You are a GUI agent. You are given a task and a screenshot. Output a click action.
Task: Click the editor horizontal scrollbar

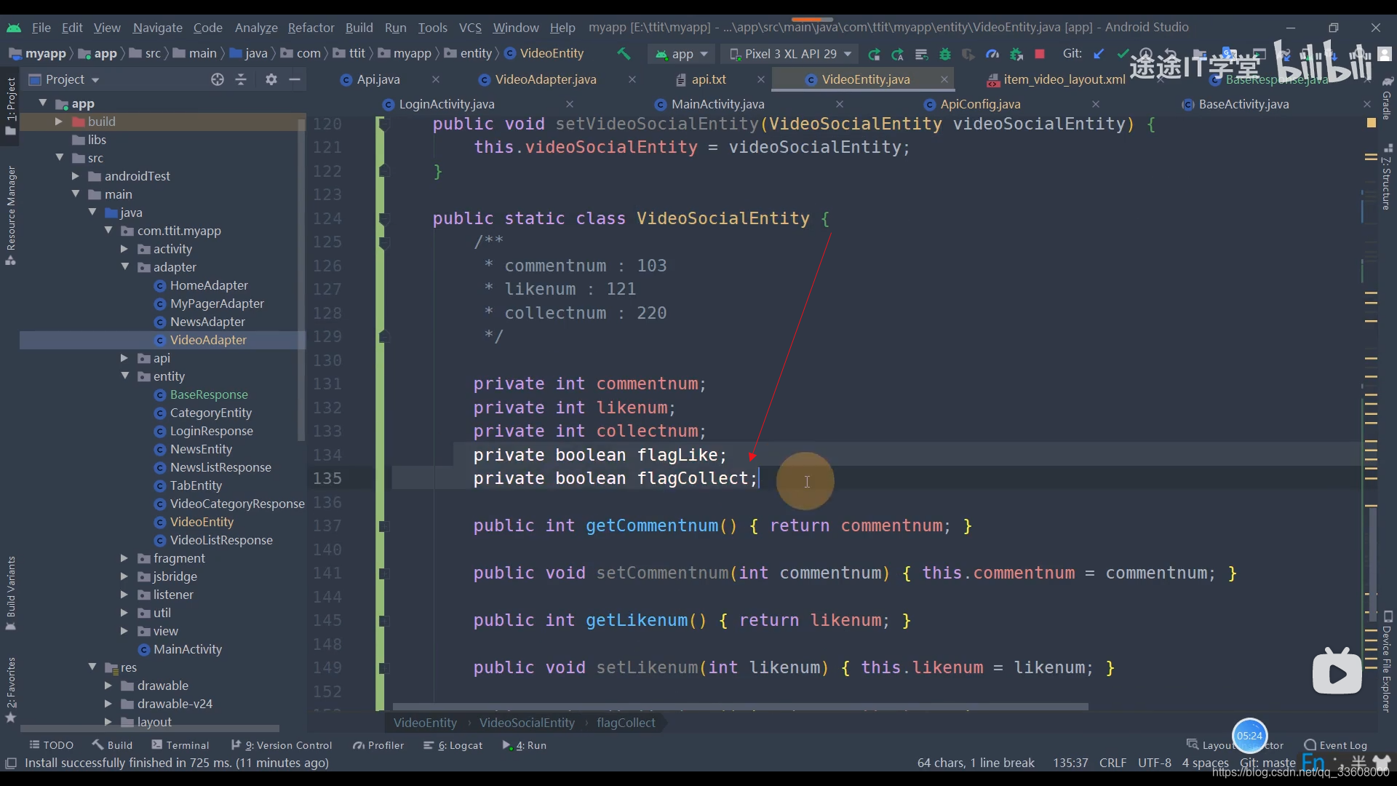point(740,707)
